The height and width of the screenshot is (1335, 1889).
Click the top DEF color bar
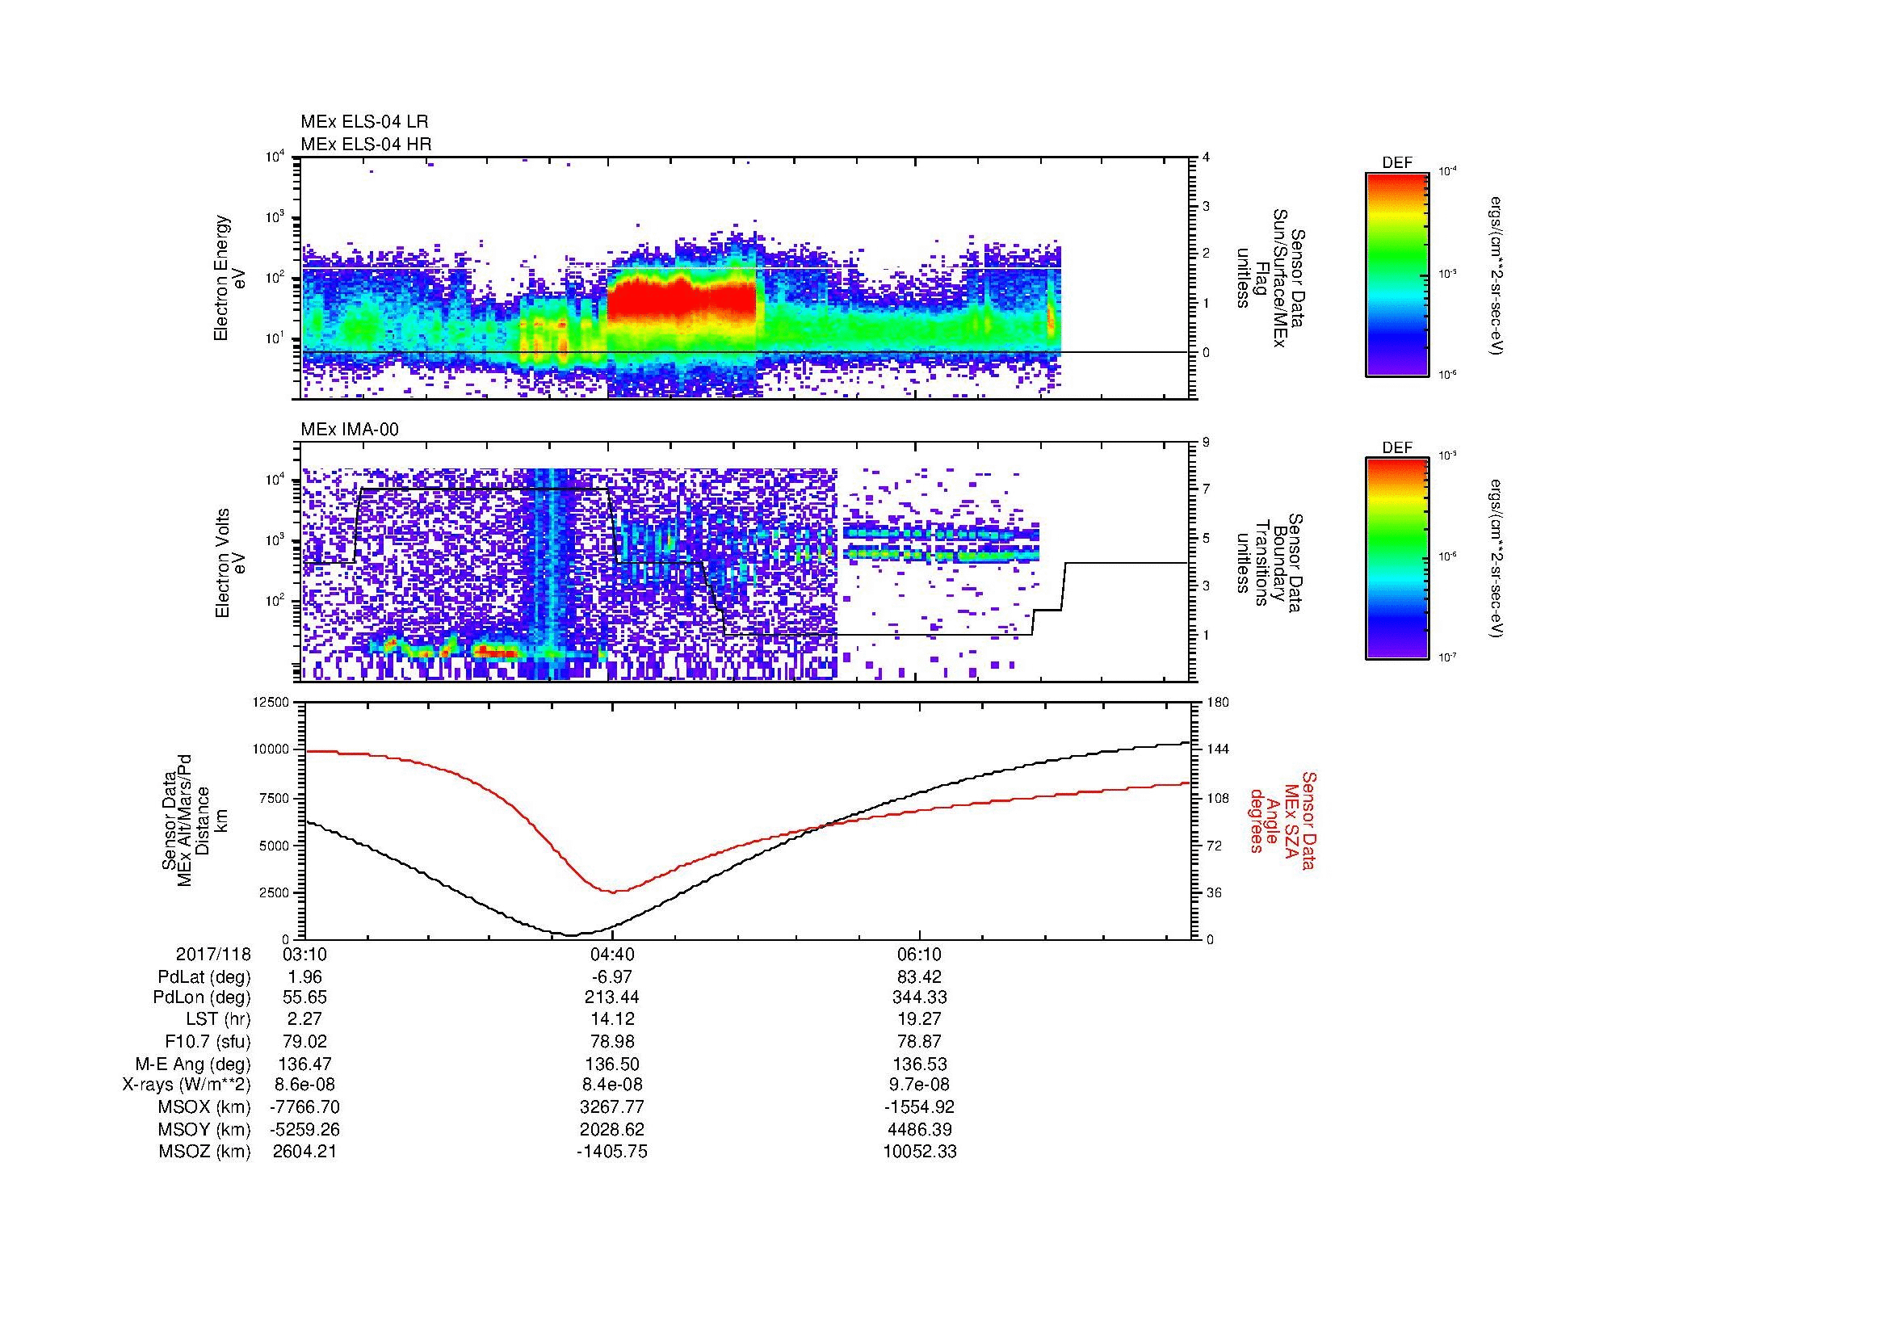[x=1397, y=274]
